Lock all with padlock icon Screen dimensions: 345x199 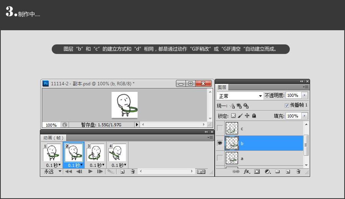coord(254,116)
